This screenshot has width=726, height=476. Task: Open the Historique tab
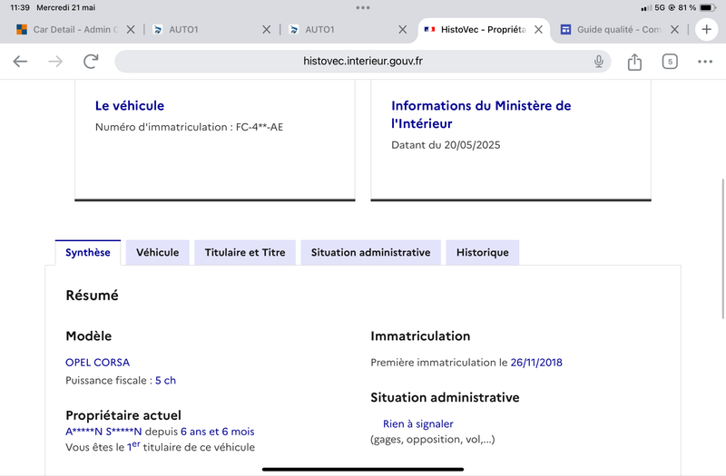(483, 253)
